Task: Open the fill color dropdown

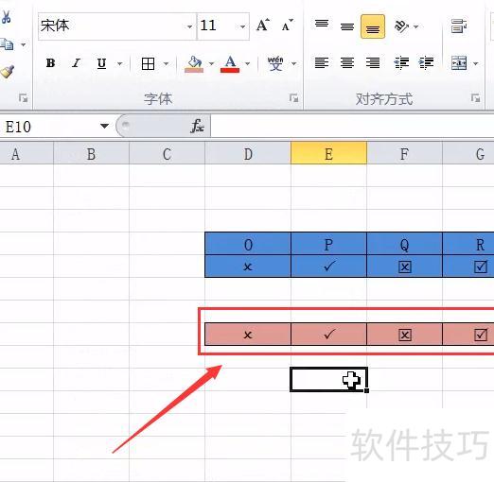Action: (211, 63)
